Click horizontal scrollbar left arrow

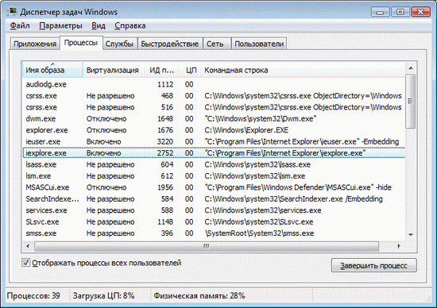[x=28, y=246]
